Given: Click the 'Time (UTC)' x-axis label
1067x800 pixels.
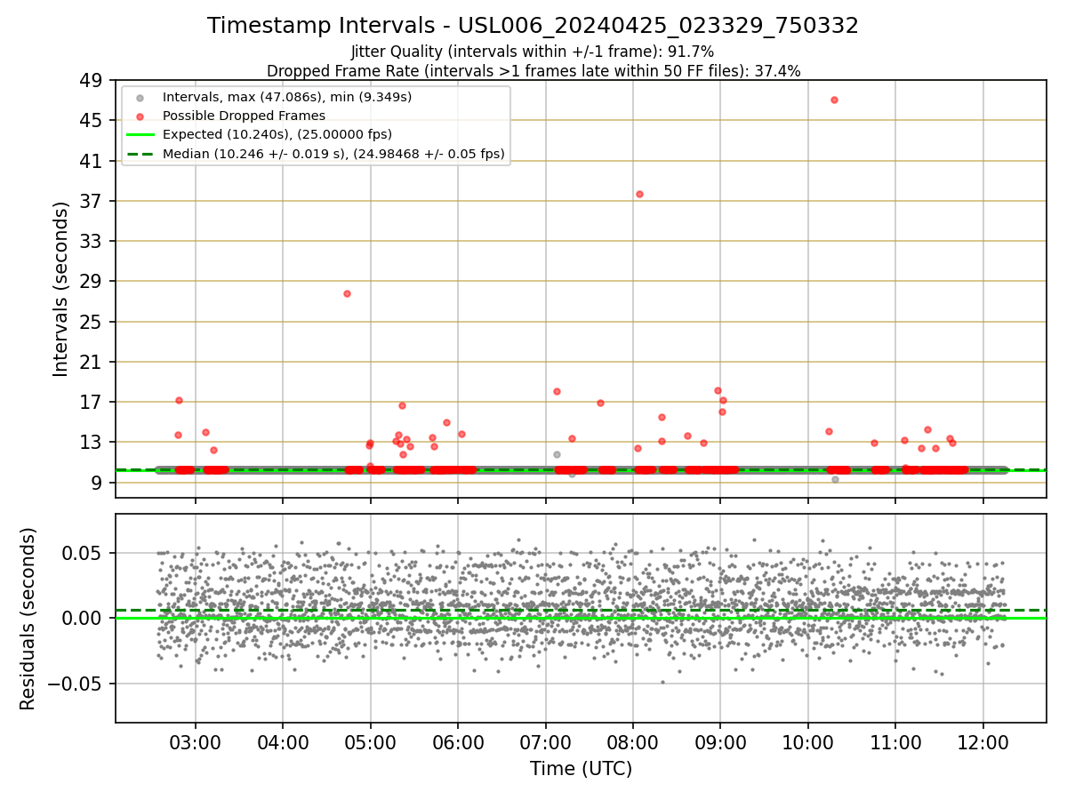Looking at the screenshot, I should click(x=582, y=769).
